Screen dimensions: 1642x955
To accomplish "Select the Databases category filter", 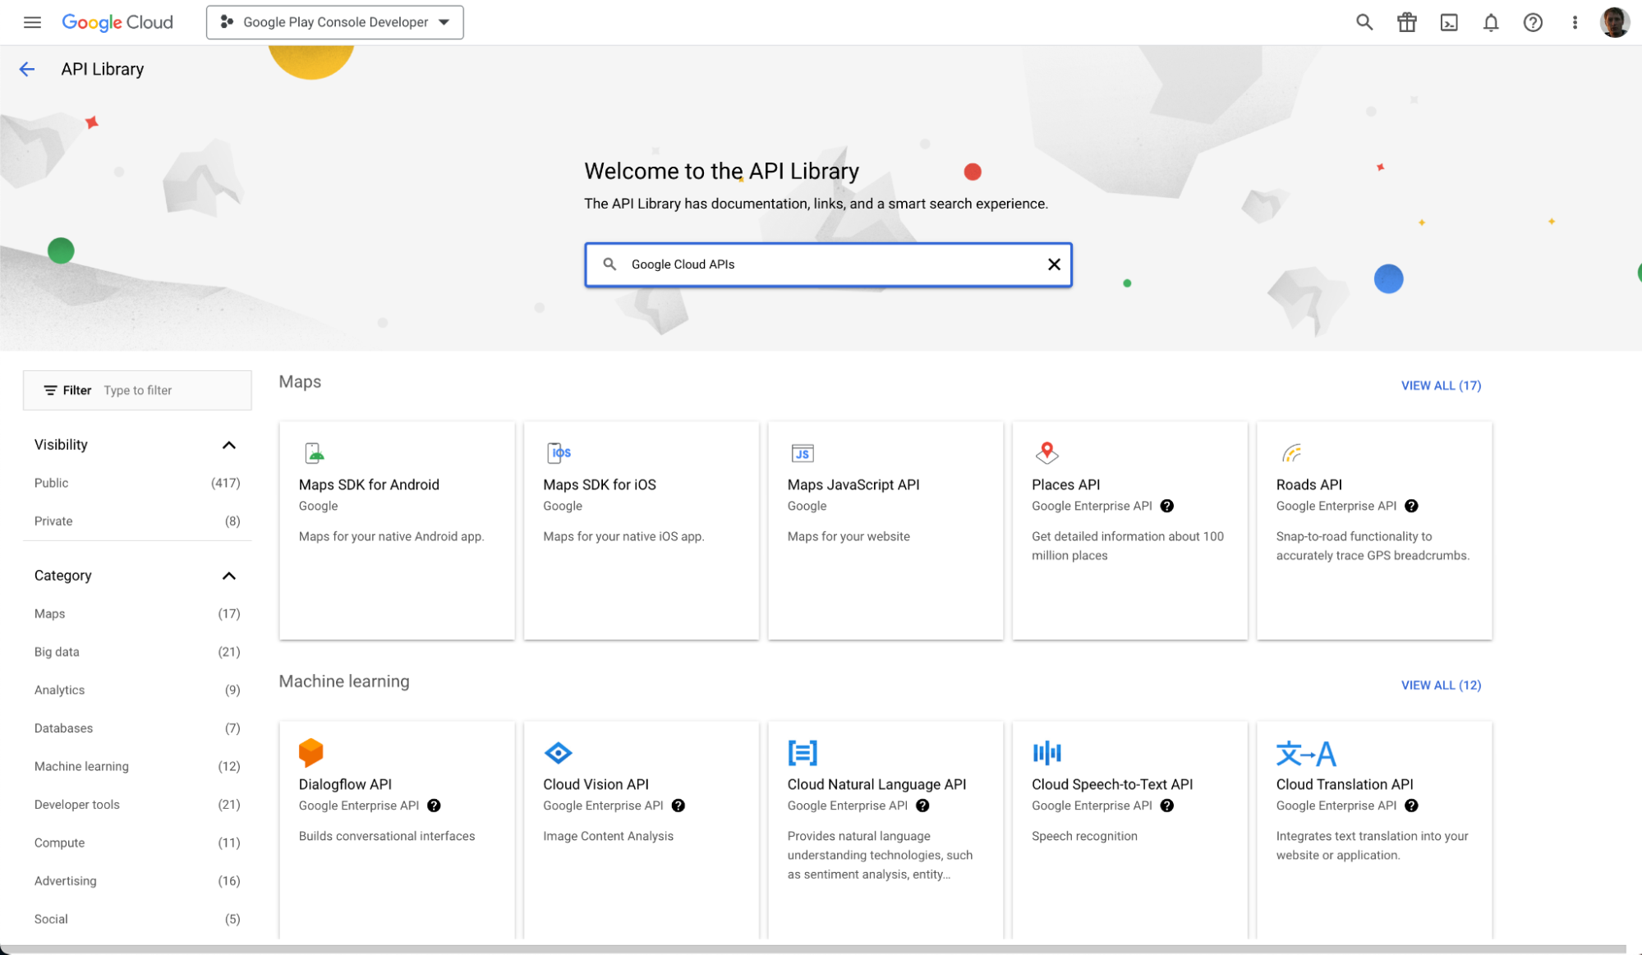I will tap(137, 728).
